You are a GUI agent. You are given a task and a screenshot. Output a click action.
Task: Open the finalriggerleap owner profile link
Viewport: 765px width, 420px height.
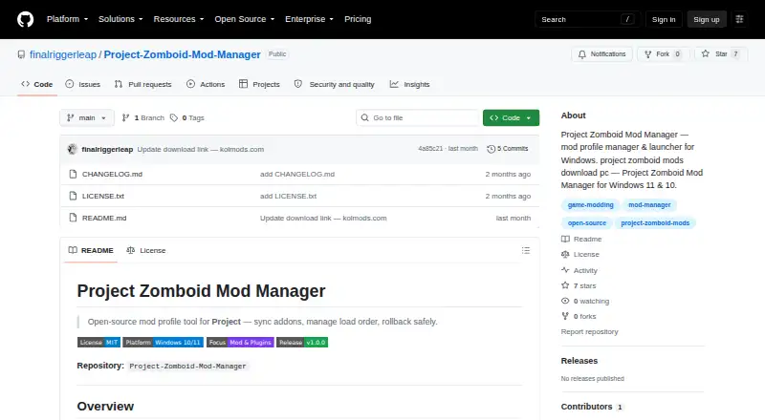[x=63, y=54]
